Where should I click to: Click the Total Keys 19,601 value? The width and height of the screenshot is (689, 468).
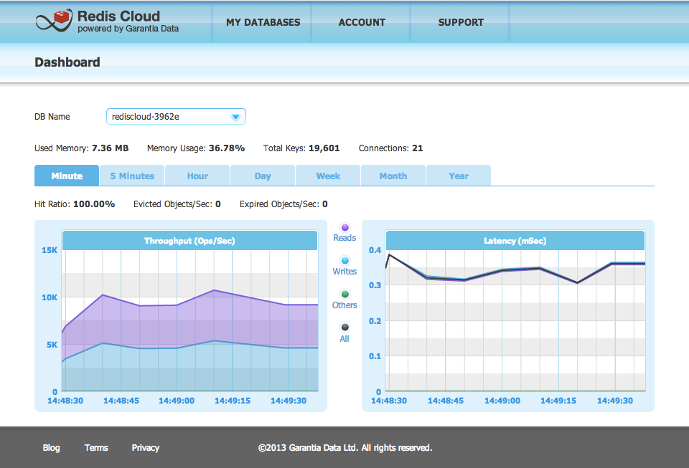pos(324,148)
